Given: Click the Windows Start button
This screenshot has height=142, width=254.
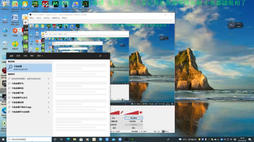Looking at the screenshot, I should (3, 139).
